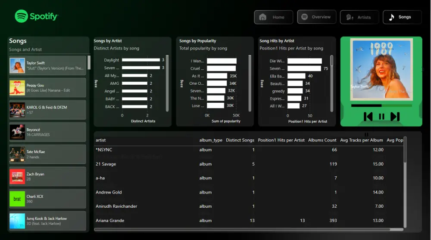This screenshot has height=240, width=431.
Task: Click the Andrew Gold artist cell
Action: tap(109, 192)
